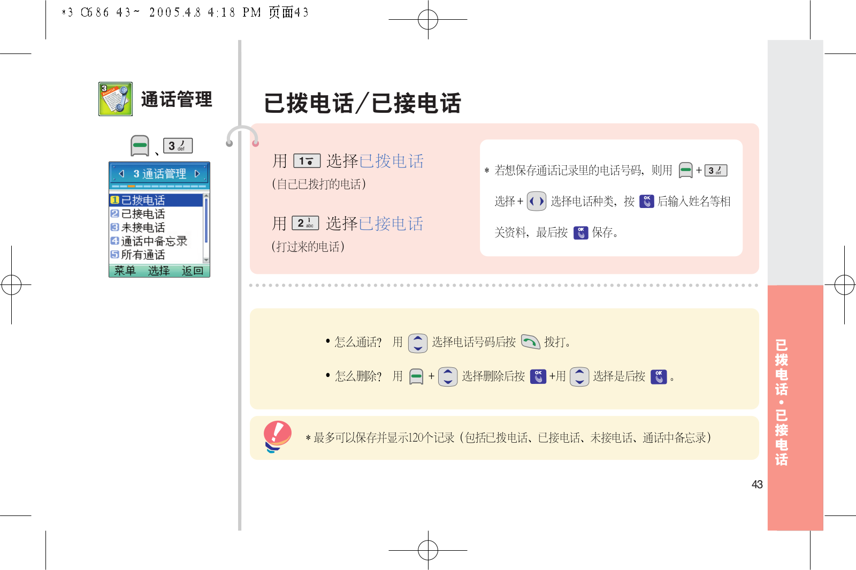Image resolution: width=856 pixels, height=570 pixels.
Task: Click the blue 已接电话 text
Action: 391,224
